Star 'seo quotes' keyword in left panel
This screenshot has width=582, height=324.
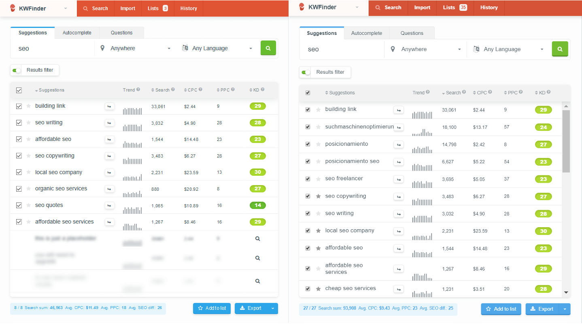click(28, 205)
